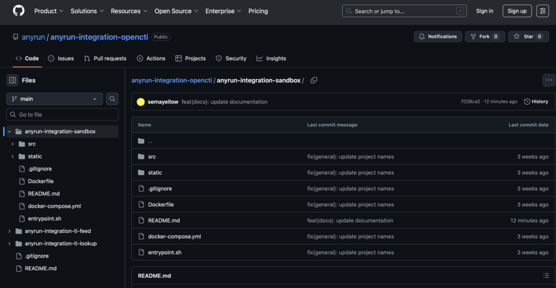Click the GitHub logo icon

point(18,11)
